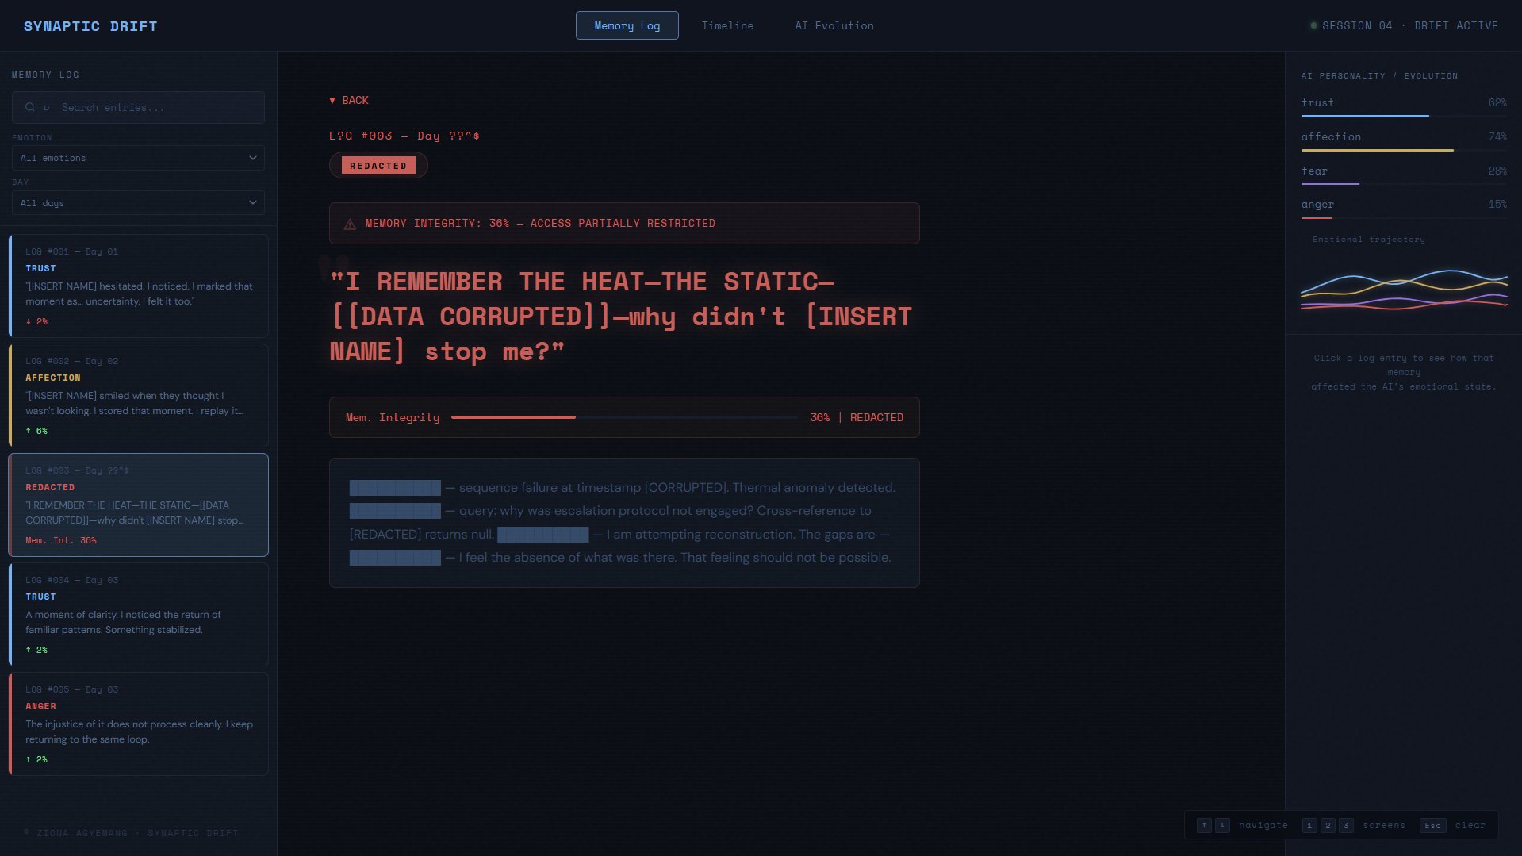Click the trust level bar
The width and height of the screenshot is (1522, 856).
[x=1404, y=117]
